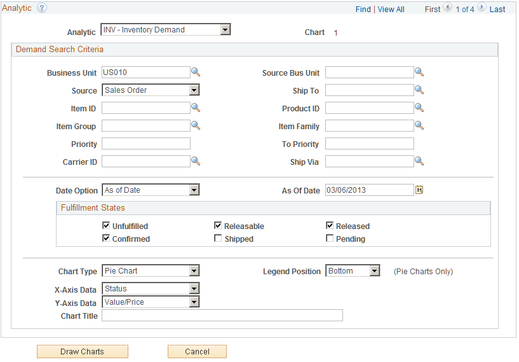Click the Last link
Image resolution: width=519 pixels, height=362 pixels.
[x=497, y=10]
